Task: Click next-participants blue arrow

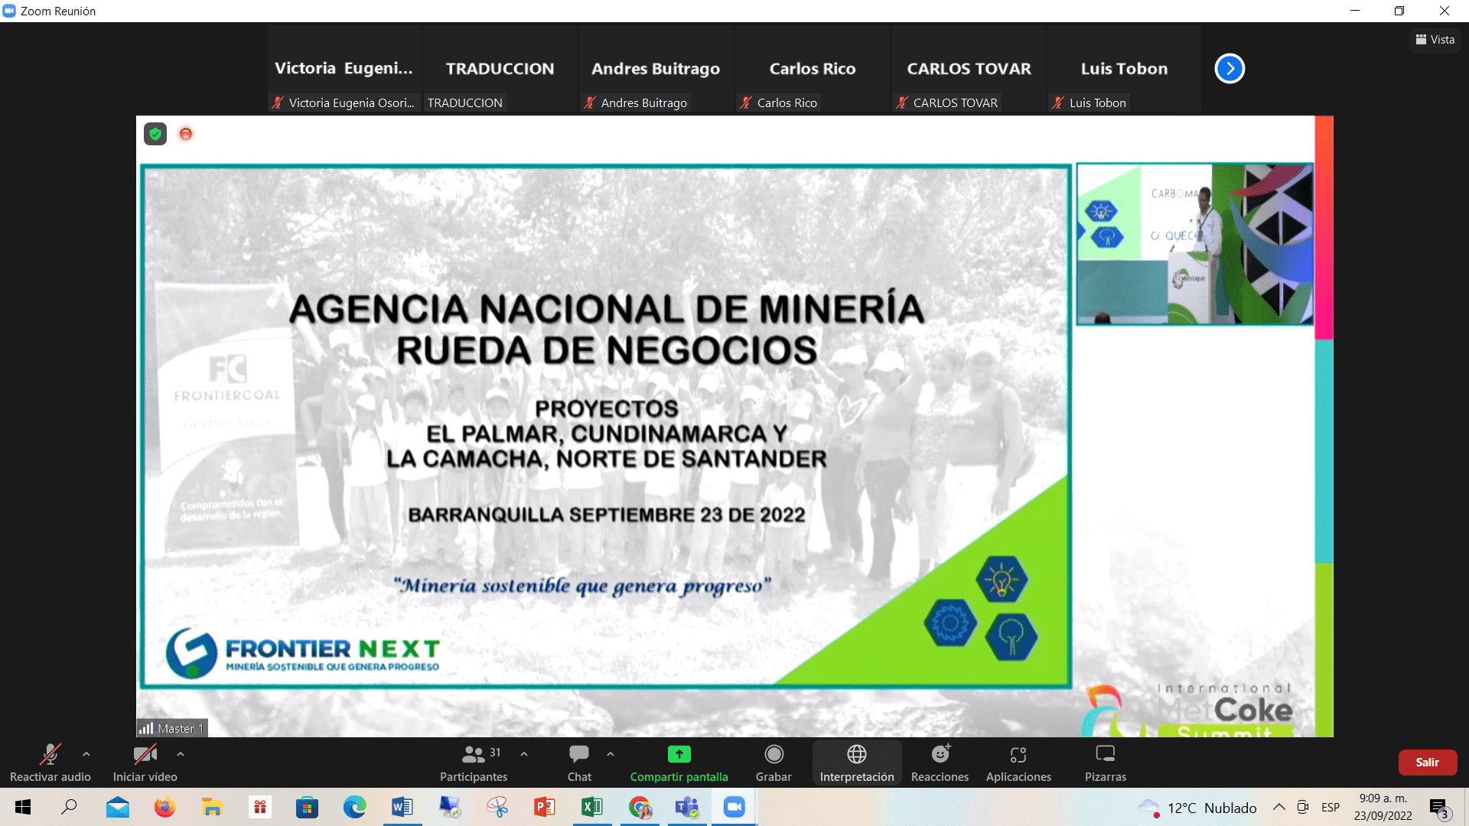Action: [1230, 69]
